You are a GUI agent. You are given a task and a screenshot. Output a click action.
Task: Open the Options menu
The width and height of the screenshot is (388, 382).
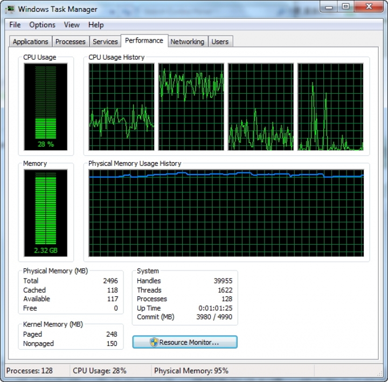coord(43,25)
